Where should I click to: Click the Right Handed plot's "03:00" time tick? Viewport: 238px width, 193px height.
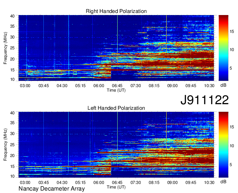coord(25,86)
